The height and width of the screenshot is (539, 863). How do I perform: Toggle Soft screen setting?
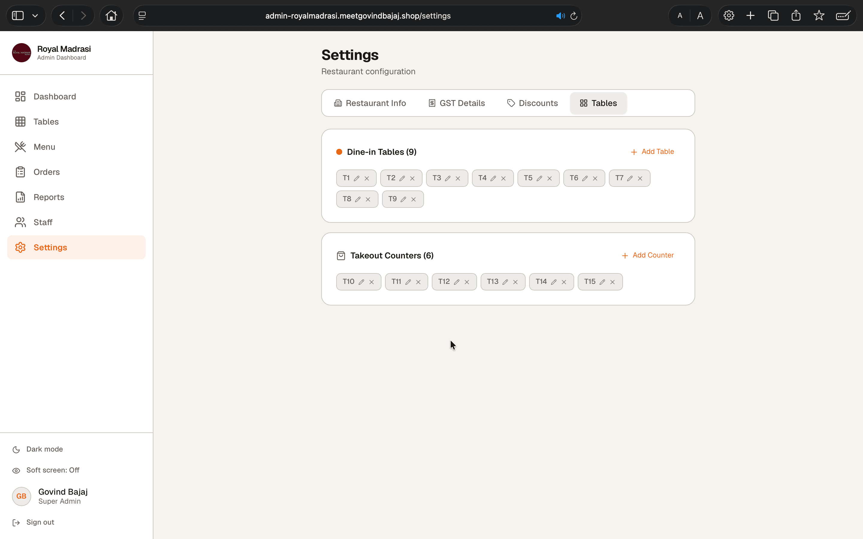click(x=46, y=470)
